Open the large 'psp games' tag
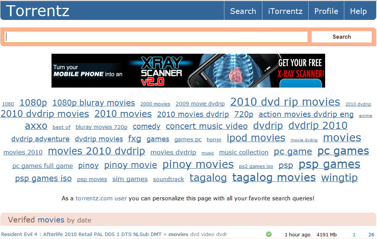 pyautogui.click(x=329, y=165)
